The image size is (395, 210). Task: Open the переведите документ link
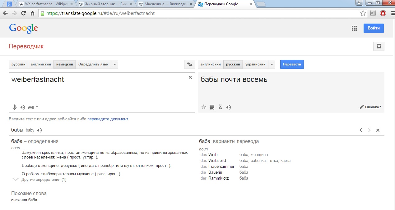click(x=108, y=119)
